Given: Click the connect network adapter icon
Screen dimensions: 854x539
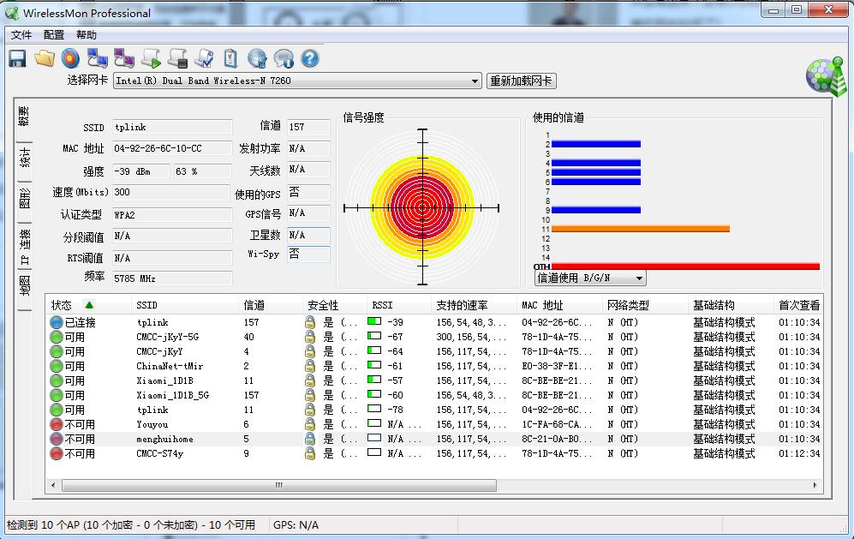Looking at the screenshot, I should (x=98, y=57).
